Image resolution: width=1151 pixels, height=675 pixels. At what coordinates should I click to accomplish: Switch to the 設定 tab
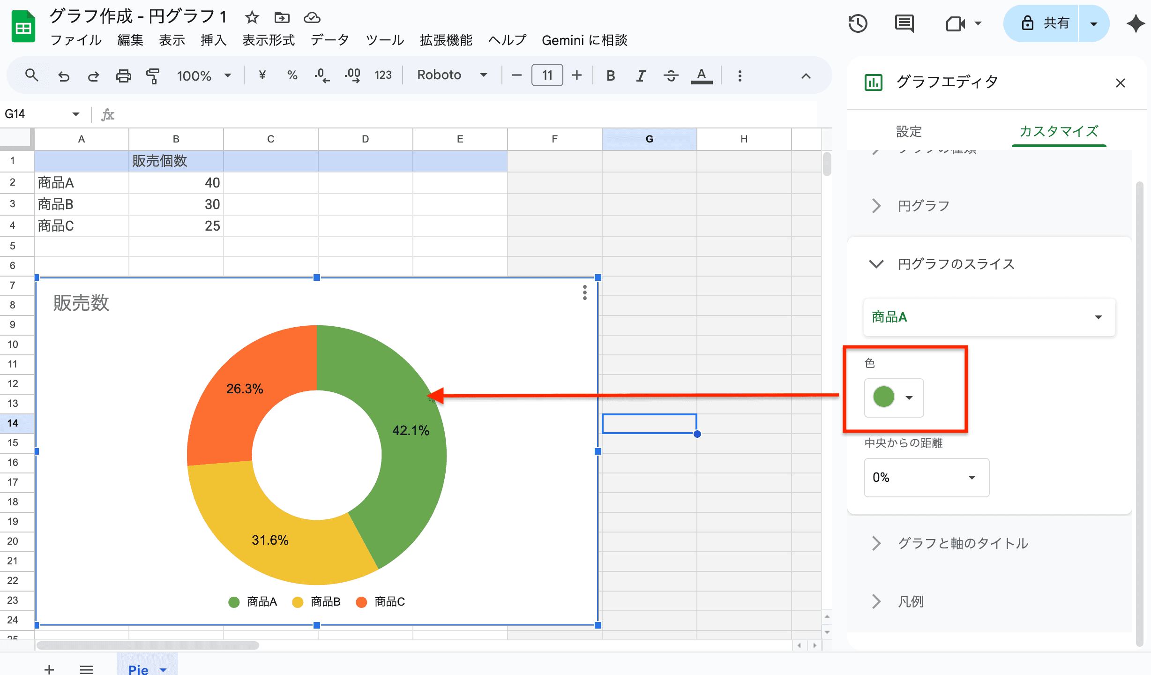click(909, 131)
